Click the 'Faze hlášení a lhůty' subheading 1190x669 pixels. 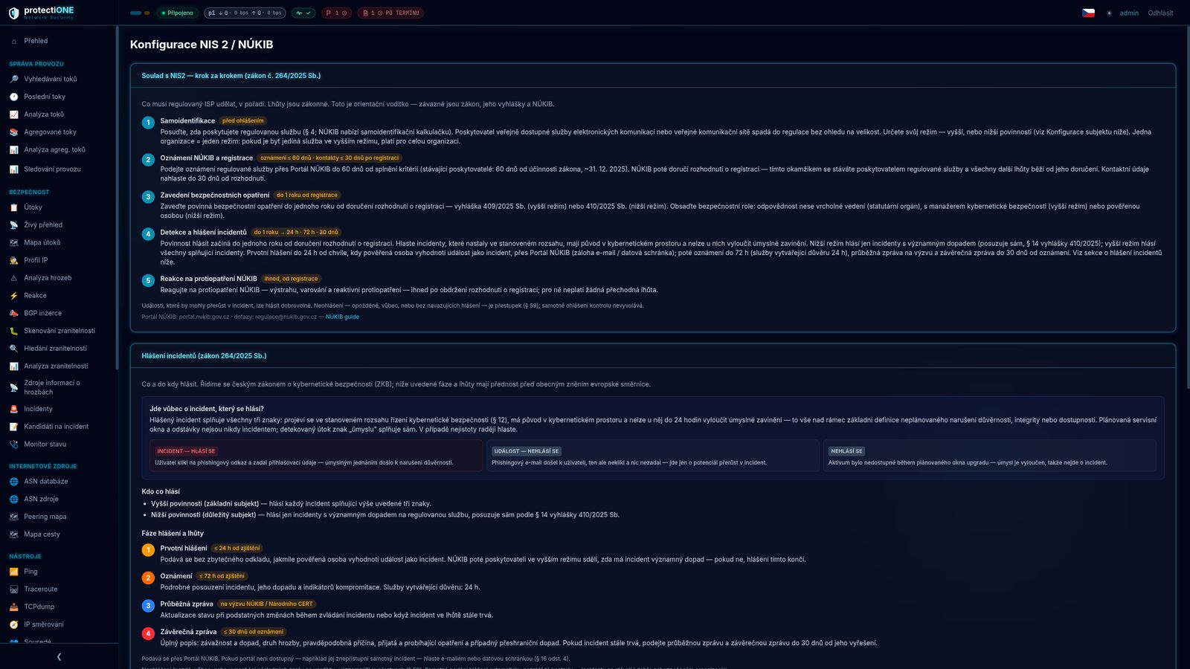(x=173, y=534)
